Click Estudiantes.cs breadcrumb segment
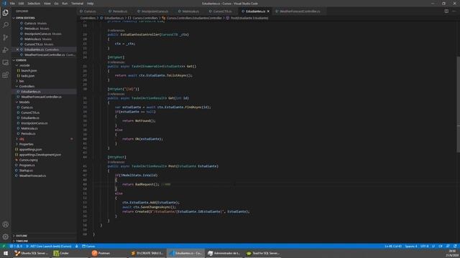The height and width of the screenshot is (258, 460). tap(112, 18)
